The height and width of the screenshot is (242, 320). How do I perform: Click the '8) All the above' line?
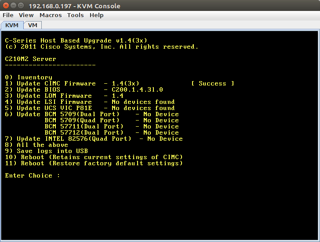[36, 145]
